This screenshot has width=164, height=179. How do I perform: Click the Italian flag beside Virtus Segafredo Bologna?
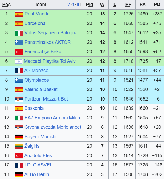pos(19,33)
